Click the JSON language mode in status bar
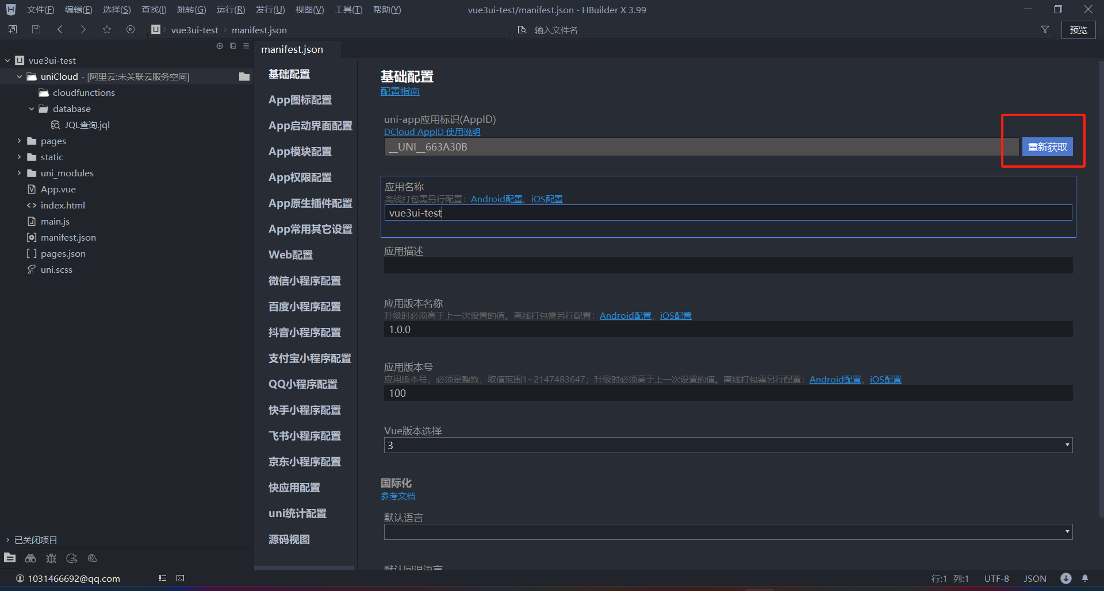Image resolution: width=1104 pixels, height=591 pixels. (x=1035, y=578)
